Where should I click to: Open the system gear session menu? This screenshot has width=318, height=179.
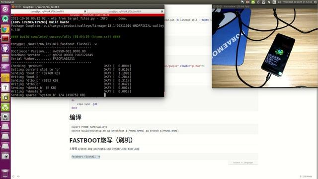click(x=316, y=2)
